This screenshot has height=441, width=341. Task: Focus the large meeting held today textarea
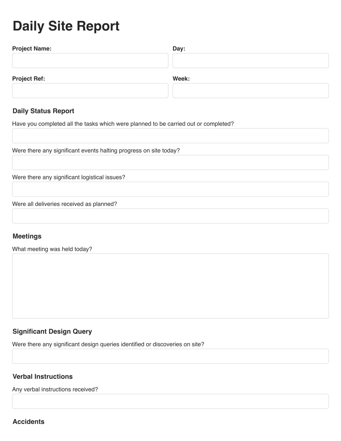click(170, 286)
